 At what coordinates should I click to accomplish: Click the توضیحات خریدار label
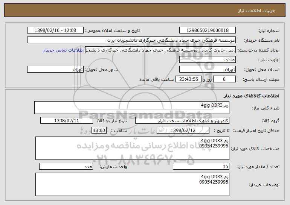pyautogui.click(x=264, y=185)
